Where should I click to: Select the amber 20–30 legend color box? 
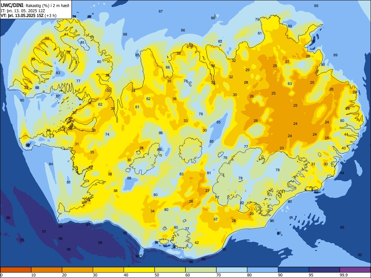coord(78,270)
